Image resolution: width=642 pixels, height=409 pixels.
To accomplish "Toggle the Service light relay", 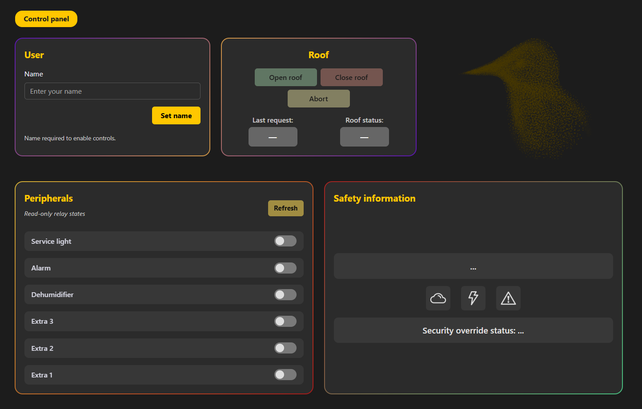I will click(285, 241).
